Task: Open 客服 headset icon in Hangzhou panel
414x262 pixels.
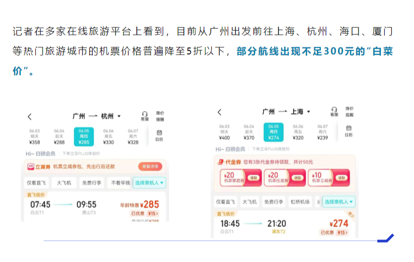Action: [x=145, y=116]
